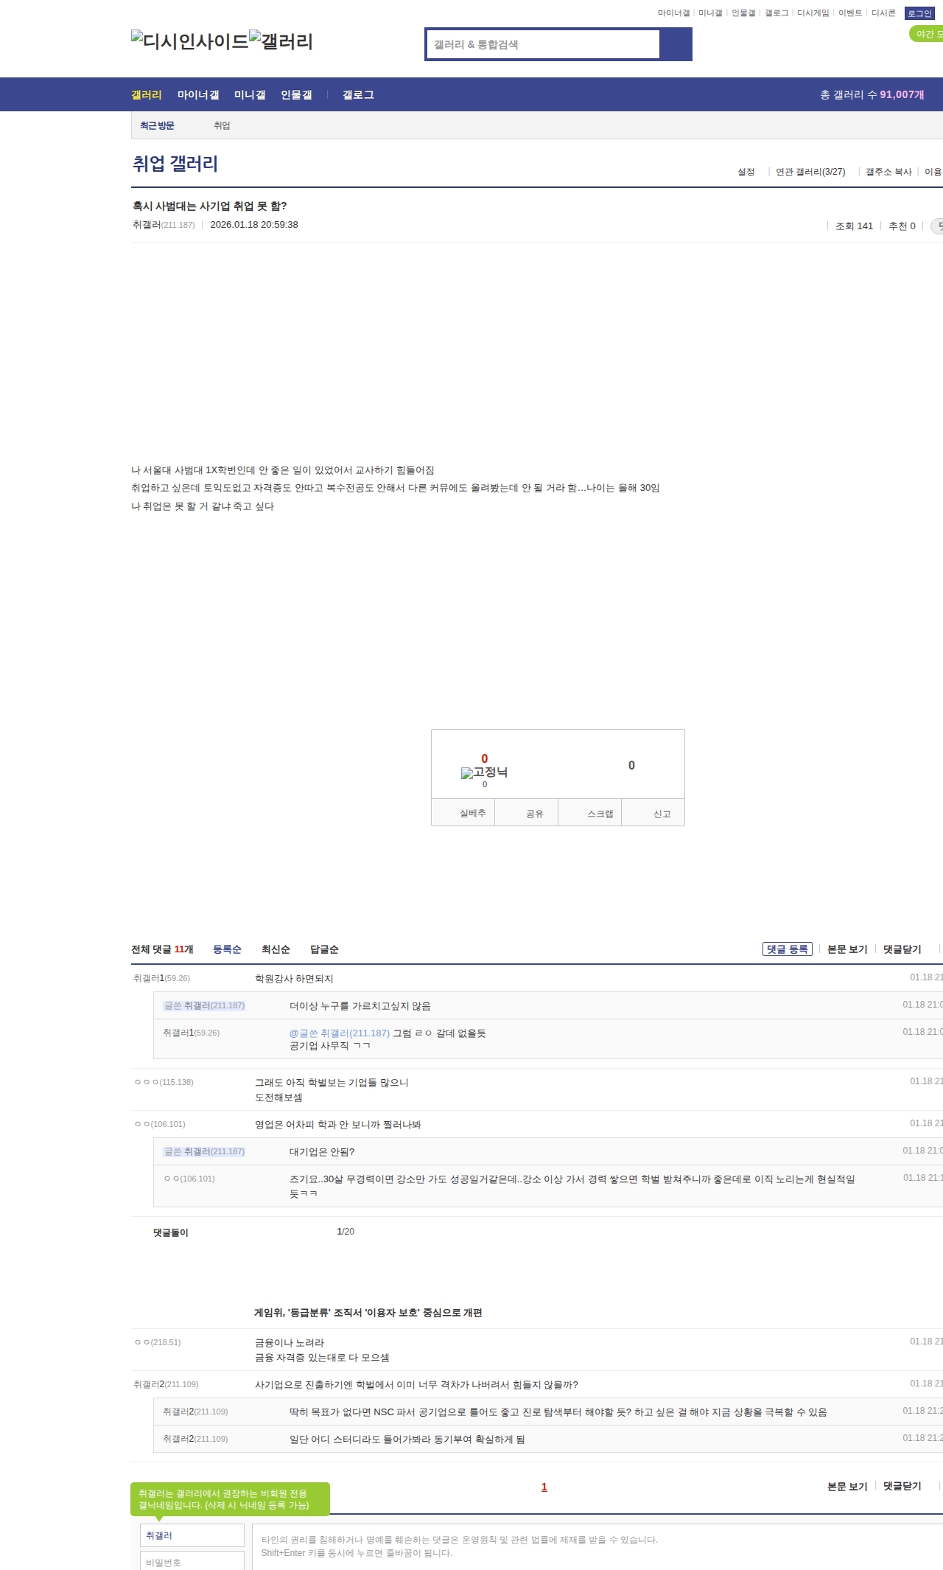Click the post author 취갤러(211.187)

pyautogui.click(x=164, y=225)
